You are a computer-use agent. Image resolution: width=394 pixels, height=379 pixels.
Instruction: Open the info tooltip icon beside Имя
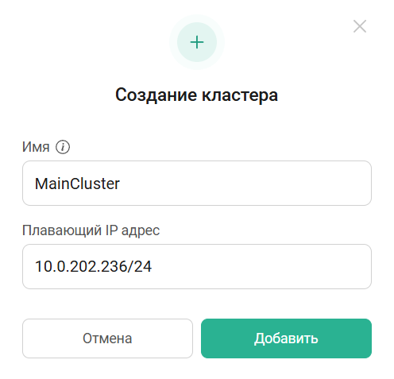click(63, 147)
